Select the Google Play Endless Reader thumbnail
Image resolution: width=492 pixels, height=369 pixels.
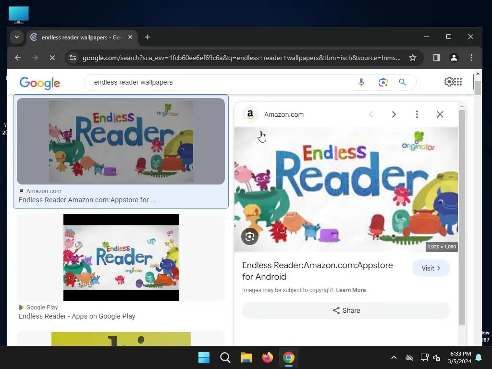tap(121, 258)
